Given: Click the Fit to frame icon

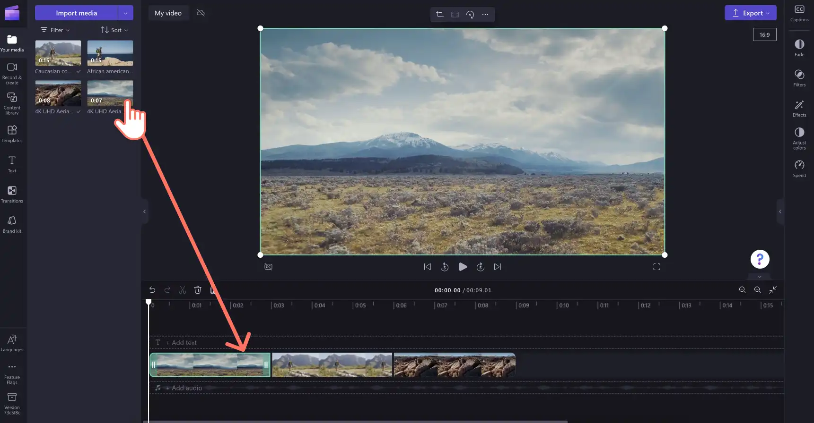Looking at the screenshot, I should coord(455,14).
